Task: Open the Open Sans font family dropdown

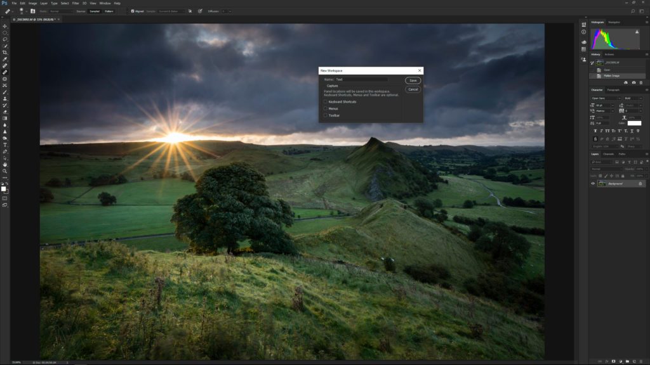Action: click(606, 98)
